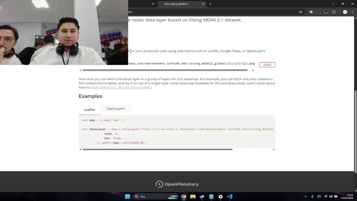The height and width of the screenshot is (201, 357).
Task: Close the tab left of Mars Viking
Action: tap(153, 4)
